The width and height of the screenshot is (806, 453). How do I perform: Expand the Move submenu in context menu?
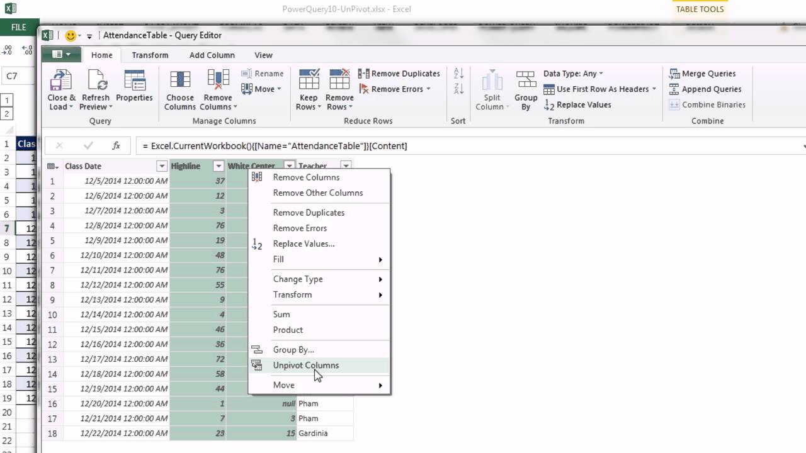pyautogui.click(x=319, y=385)
